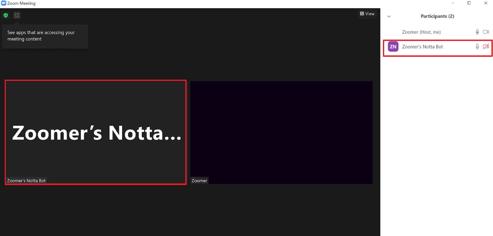493x236 pixels.
Task: Select Zoomer's Notta Bot video tile
Action: tap(96, 132)
